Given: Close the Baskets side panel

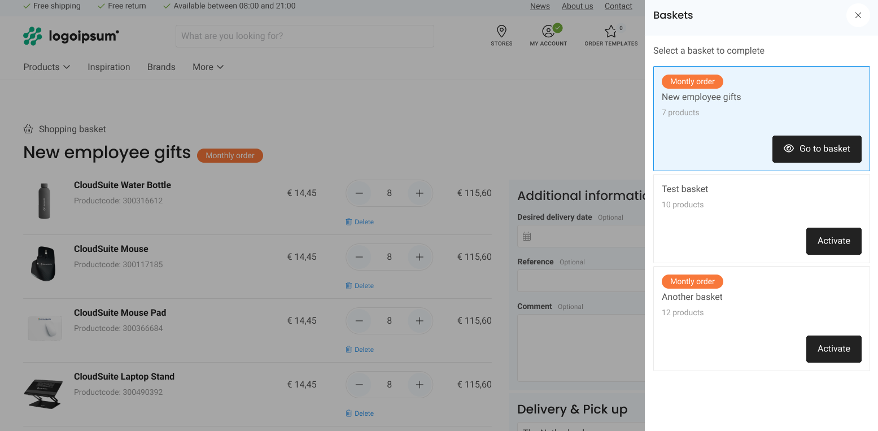Looking at the screenshot, I should tap(858, 15).
